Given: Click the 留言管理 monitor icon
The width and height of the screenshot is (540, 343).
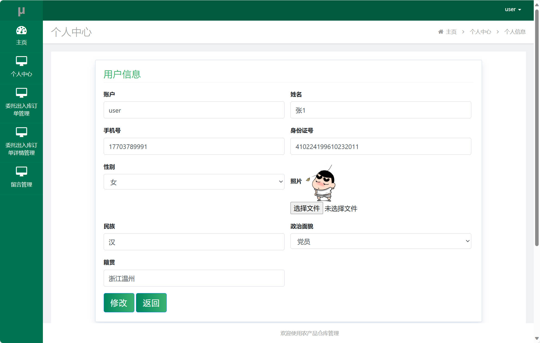Looking at the screenshot, I should [21, 171].
